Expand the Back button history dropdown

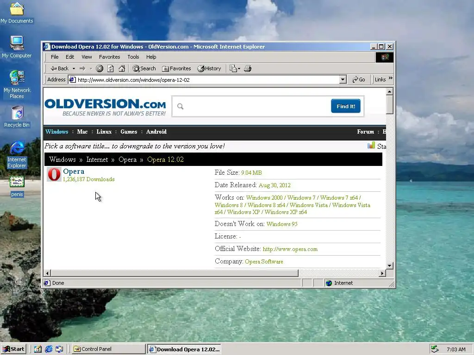[74, 68]
